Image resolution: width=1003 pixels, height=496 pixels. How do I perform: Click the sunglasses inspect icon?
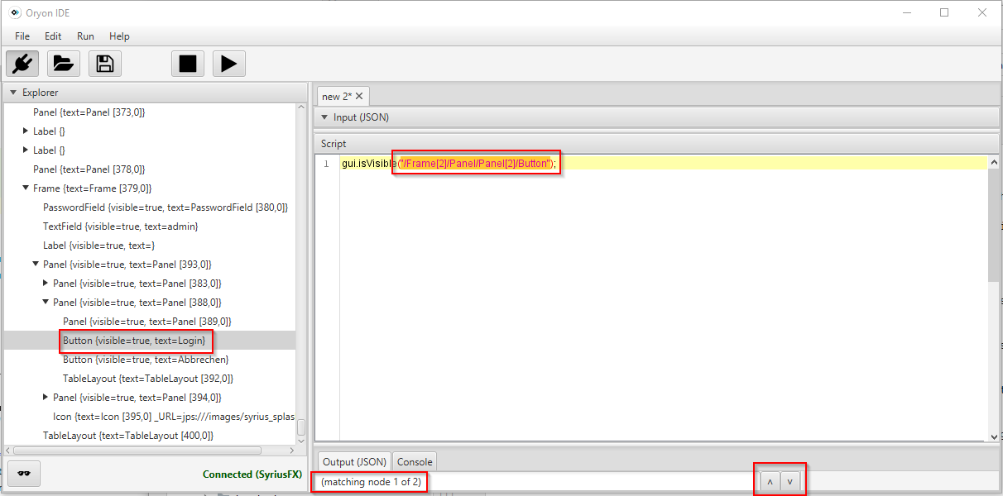tap(24, 474)
